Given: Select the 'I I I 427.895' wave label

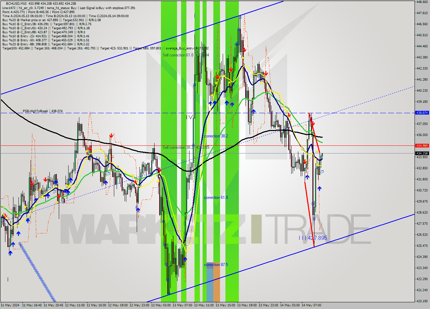Looking at the screenshot, I should click(313, 238).
